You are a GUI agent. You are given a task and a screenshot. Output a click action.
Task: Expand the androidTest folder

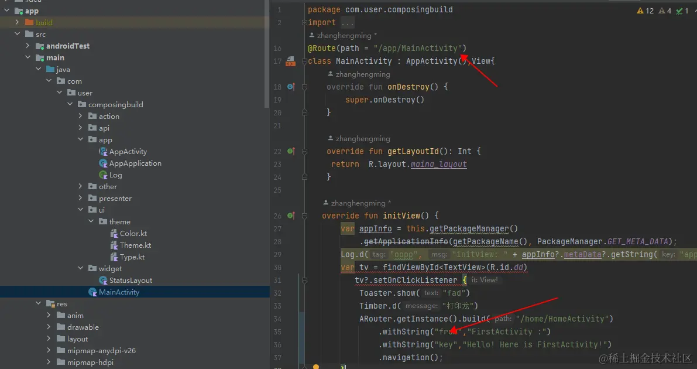(28, 46)
